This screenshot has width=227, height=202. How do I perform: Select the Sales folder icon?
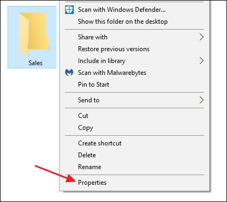[33, 34]
